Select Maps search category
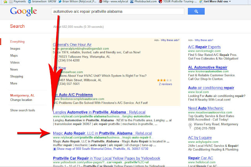This screenshot has height=167, width=251. 14,56
